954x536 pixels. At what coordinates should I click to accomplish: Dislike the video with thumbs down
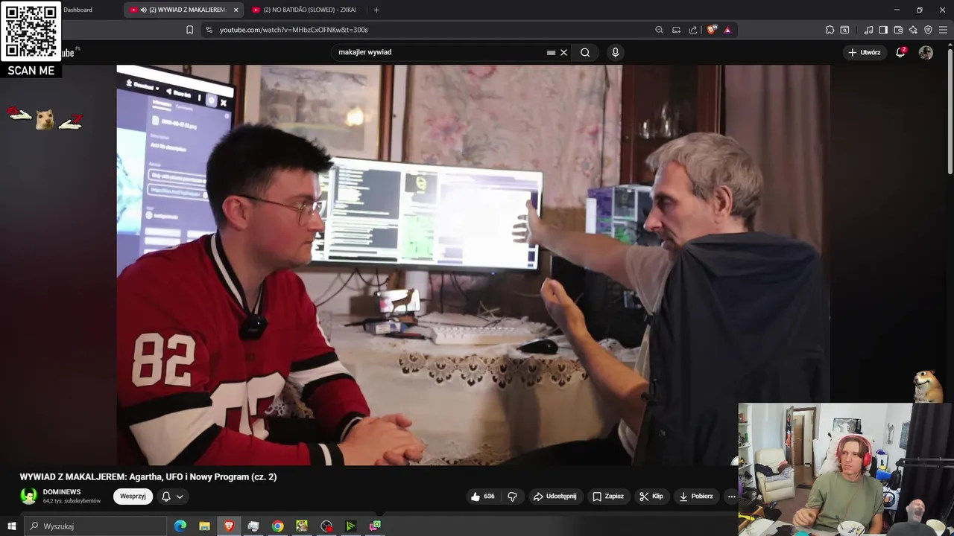(512, 497)
